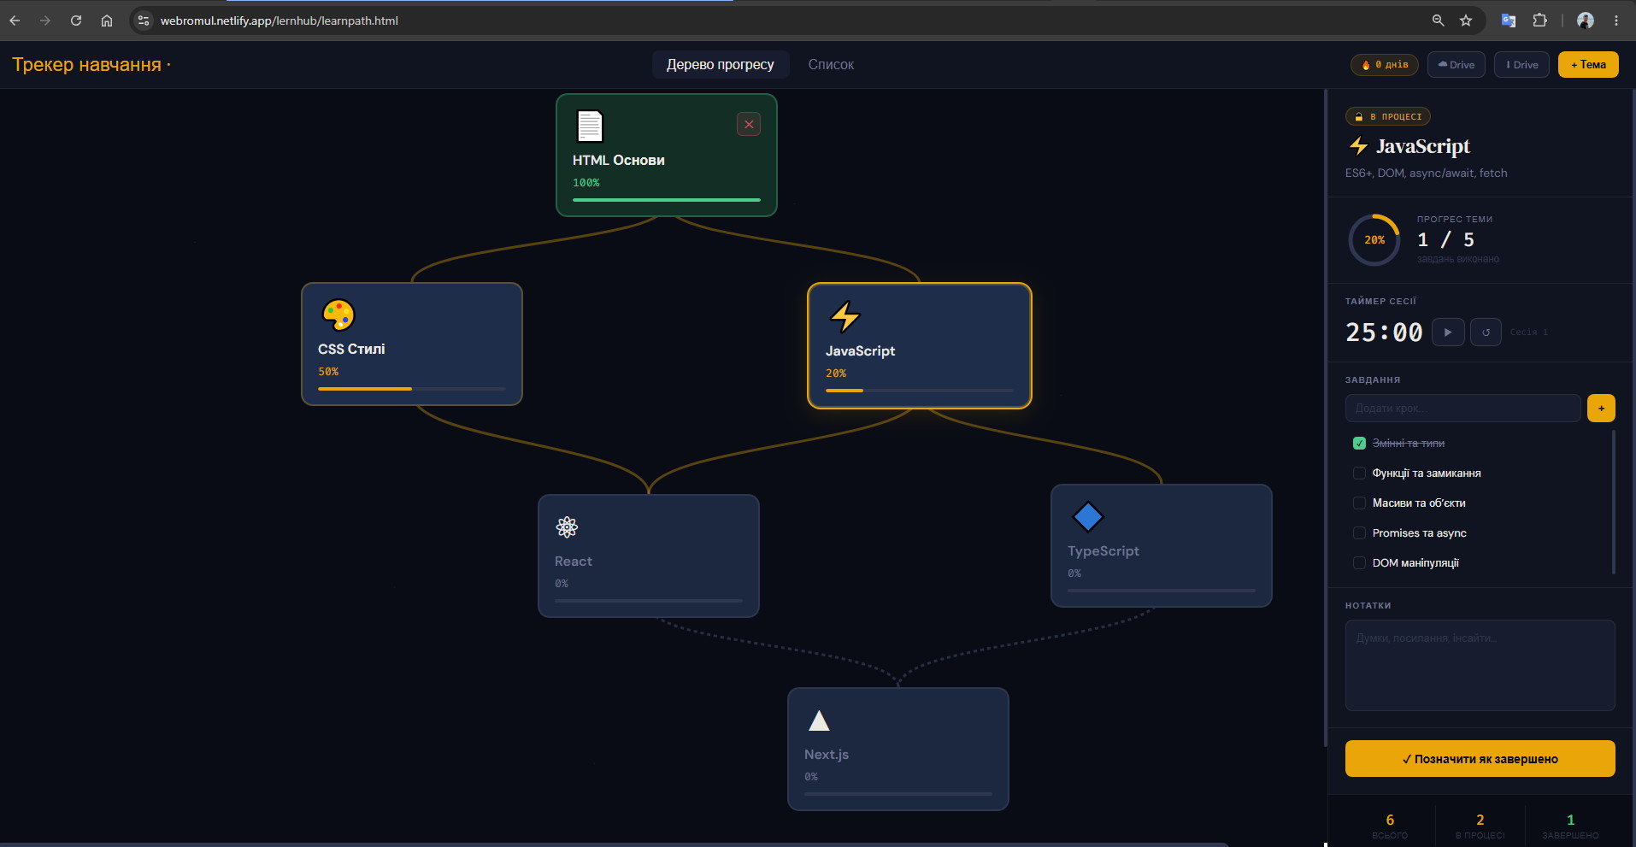
Task: Select the CSS Стилі title text
Action: pyautogui.click(x=351, y=350)
